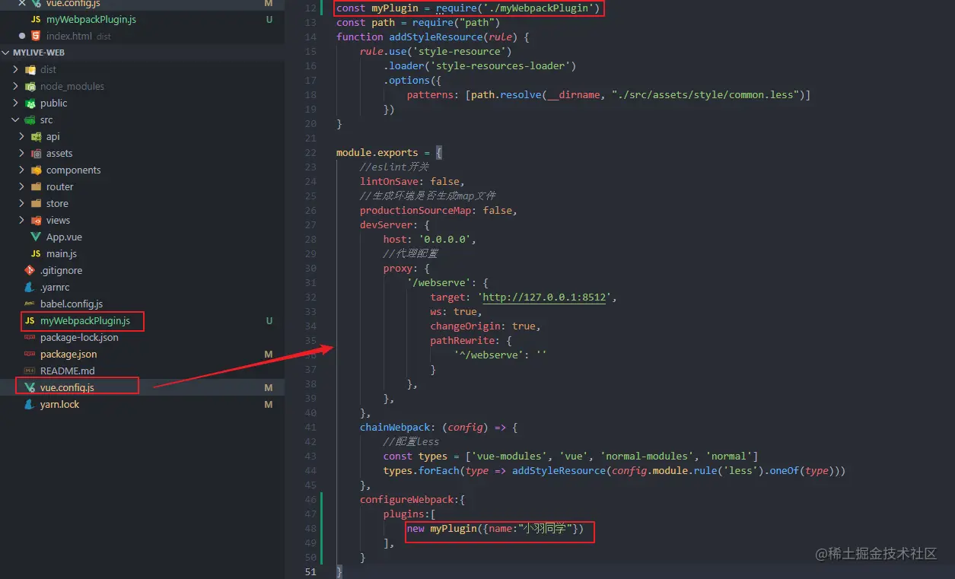955x579 pixels.
Task: Click the components folder icon
Action: (x=37, y=170)
